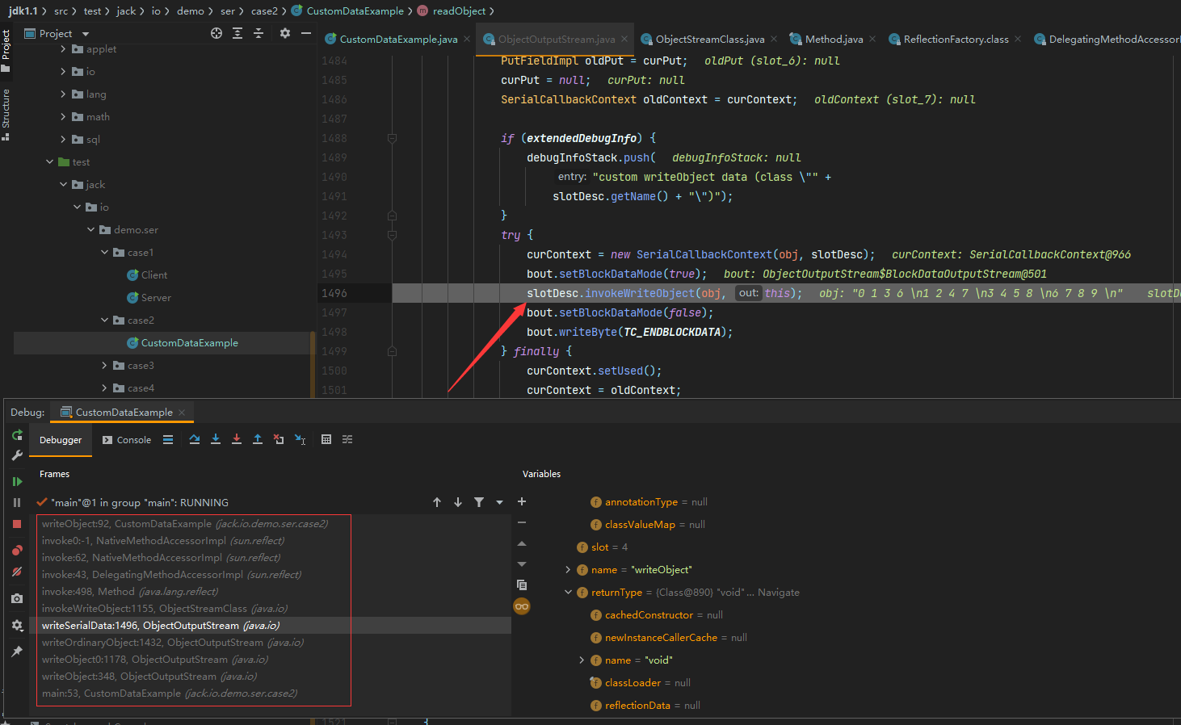Open Project panel gear options
The height and width of the screenshot is (725, 1181).
285,33
